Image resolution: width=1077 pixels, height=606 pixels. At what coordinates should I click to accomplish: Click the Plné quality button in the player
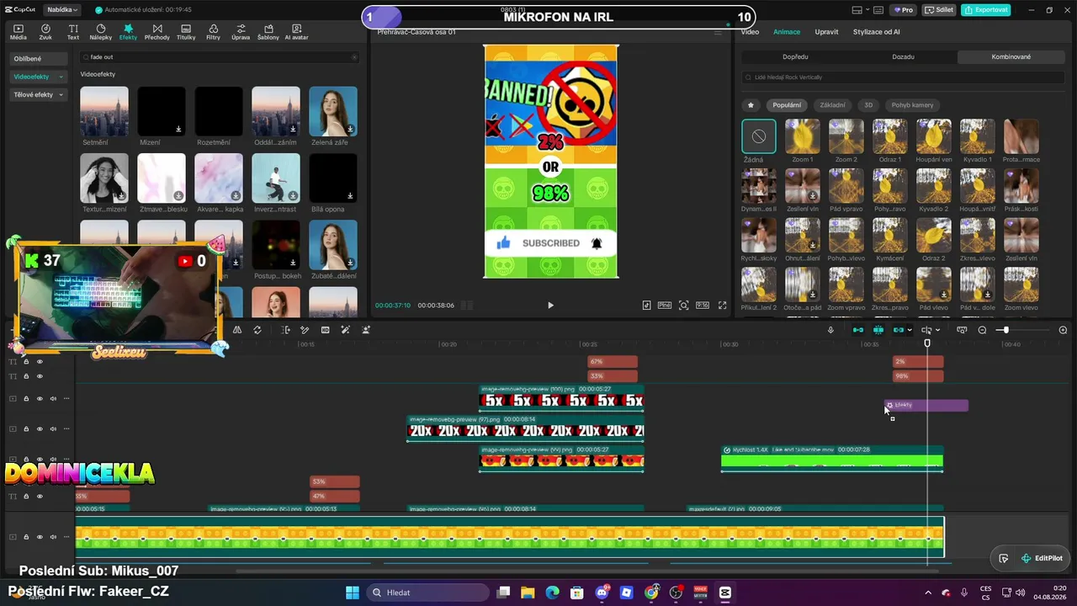point(664,306)
